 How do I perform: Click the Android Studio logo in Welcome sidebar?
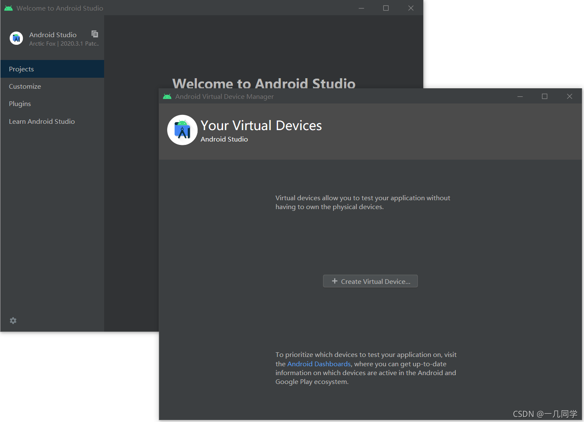pos(16,38)
